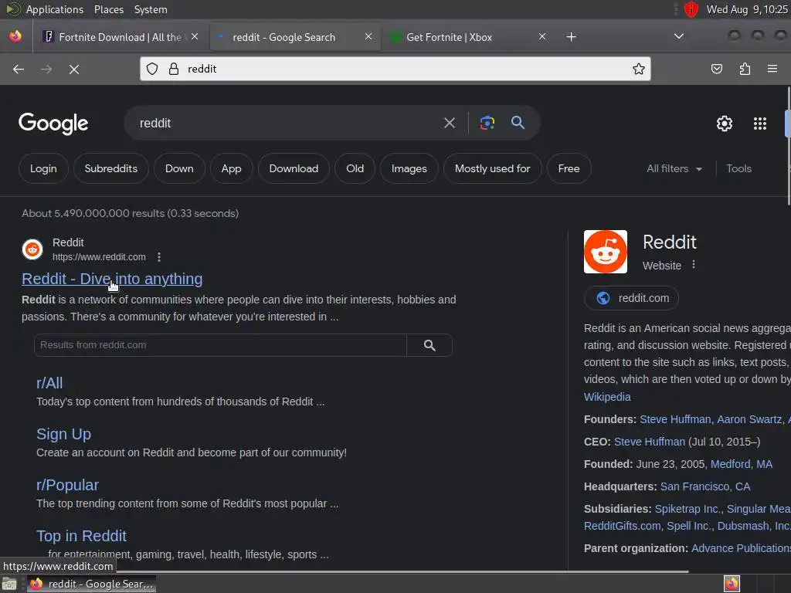791x593 pixels.
Task: Open the System menu
Action: [x=151, y=9]
